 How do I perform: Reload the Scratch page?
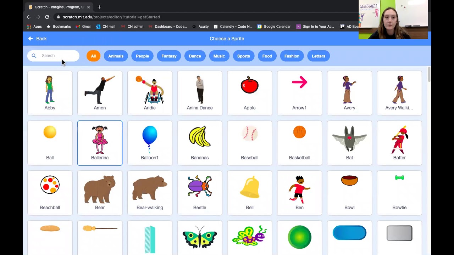pos(47,17)
